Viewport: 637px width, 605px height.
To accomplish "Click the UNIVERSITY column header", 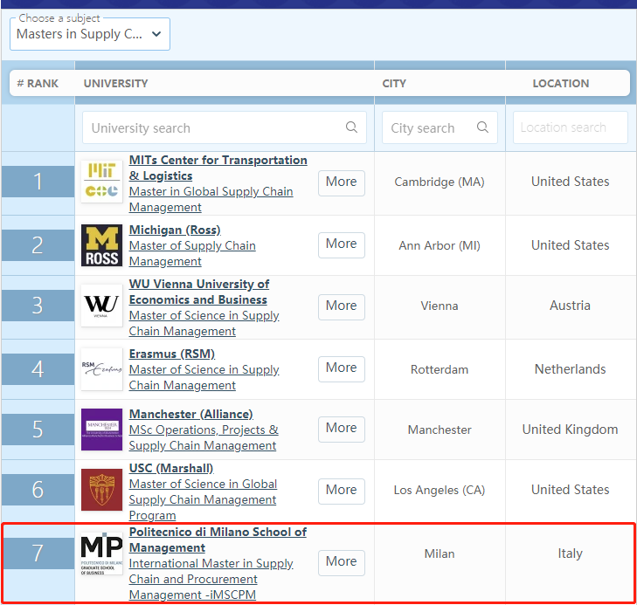I will pyautogui.click(x=116, y=83).
